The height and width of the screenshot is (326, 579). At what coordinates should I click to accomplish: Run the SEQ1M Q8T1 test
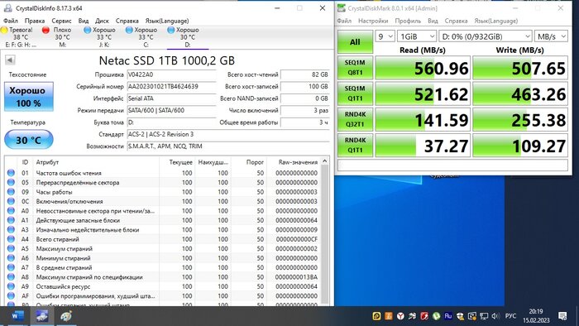pyautogui.click(x=355, y=68)
